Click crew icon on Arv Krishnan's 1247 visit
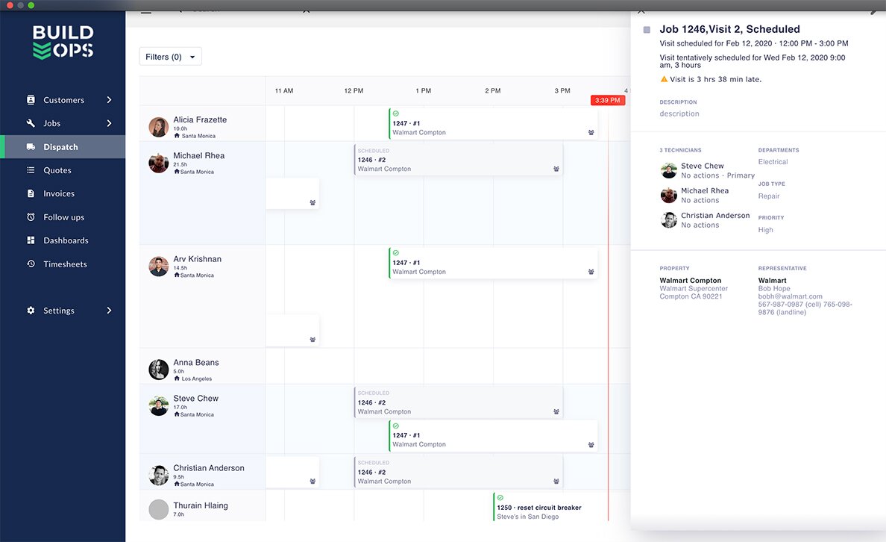Image resolution: width=886 pixels, height=542 pixels. pos(591,272)
